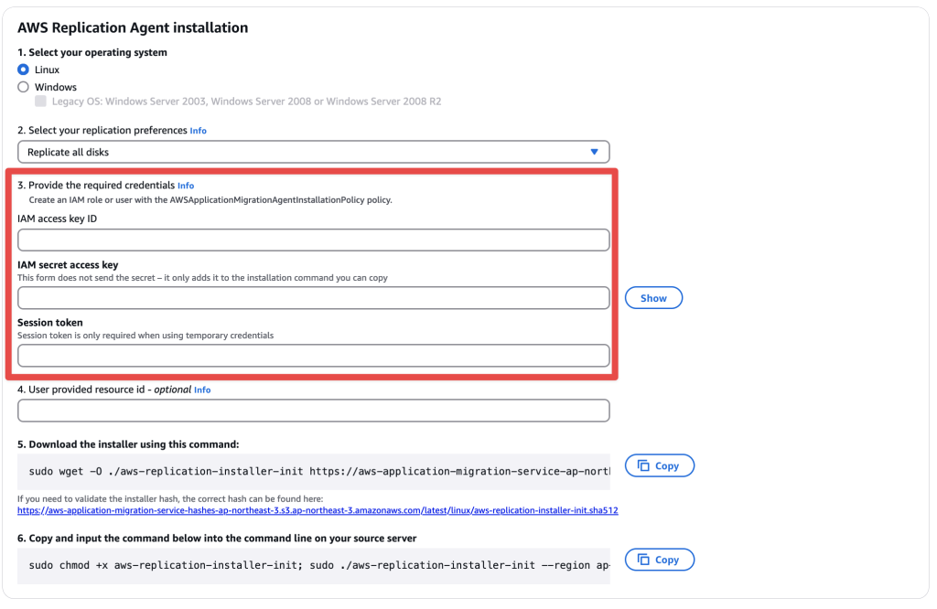Open the Replicate all disks dropdown
Screen dimensions: 937x609
pos(314,152)
